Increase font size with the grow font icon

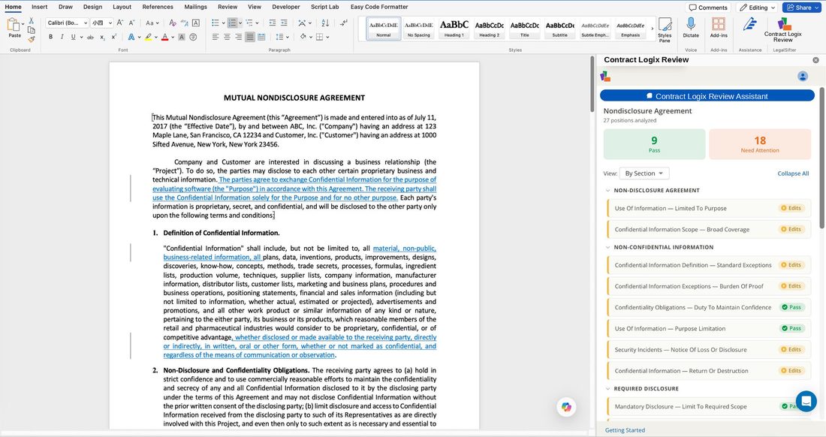tap(120, 23)
